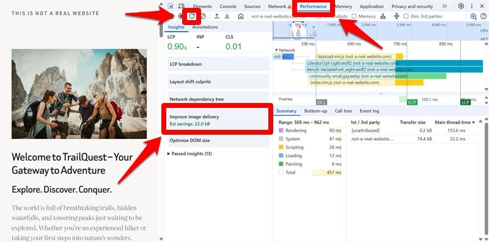489x242 pixels.
Task: Select index.min.js network request bar
Action: pyautogui.click(x=366, y=83)
